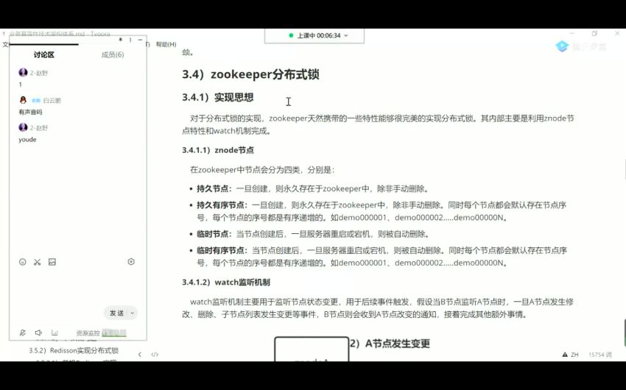Click the diagram label A节点发生变更
Viewport: 626px width, 390px height.
398,344
